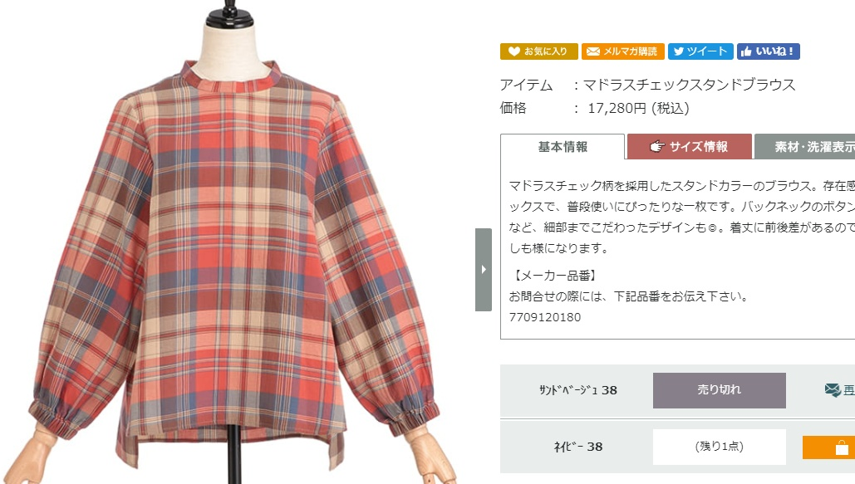This screenshot has height=484, width=855.
Task: Open the 素材・洗濯表示 tab
Action: (805, 147)
